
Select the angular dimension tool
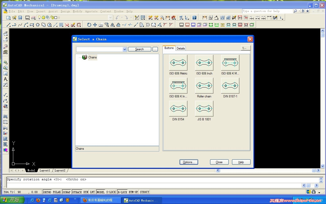click(x=216, y=18)
